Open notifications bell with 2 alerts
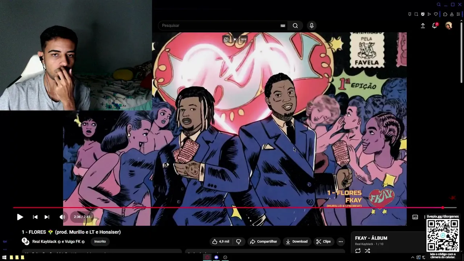Image resolution: width=464 pixels, height=261 pixels. [435, 25]
